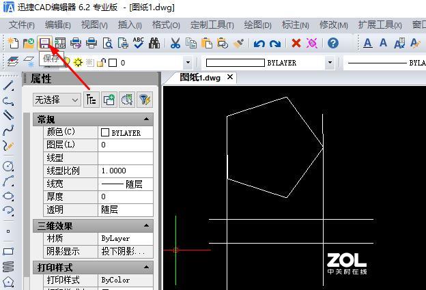Viewport: 426px width, 290px height.
Task: Click the 打印样式 ByColor value
Action: (126, 280)
